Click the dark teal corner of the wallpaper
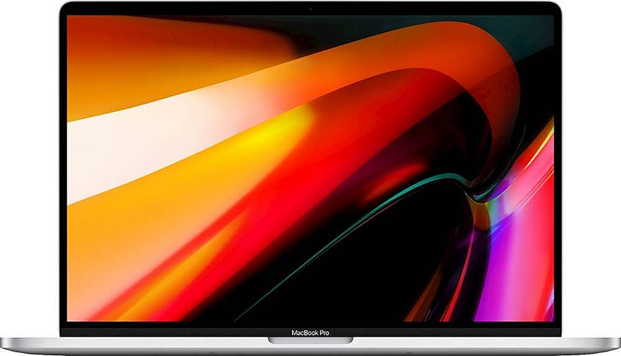 tap(534, 31)
